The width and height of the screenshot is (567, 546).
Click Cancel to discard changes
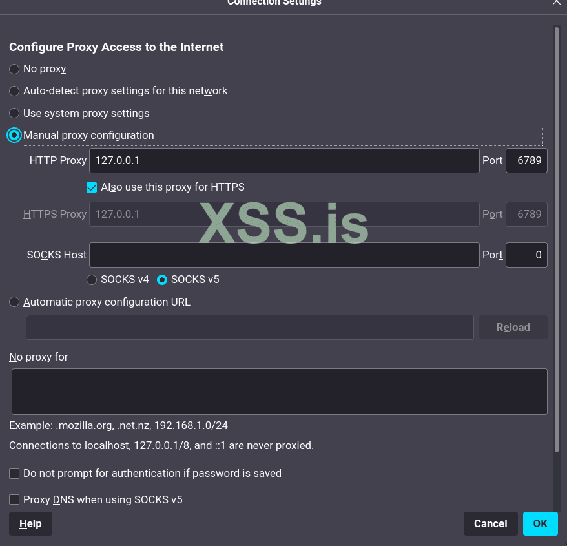[491, 523]
